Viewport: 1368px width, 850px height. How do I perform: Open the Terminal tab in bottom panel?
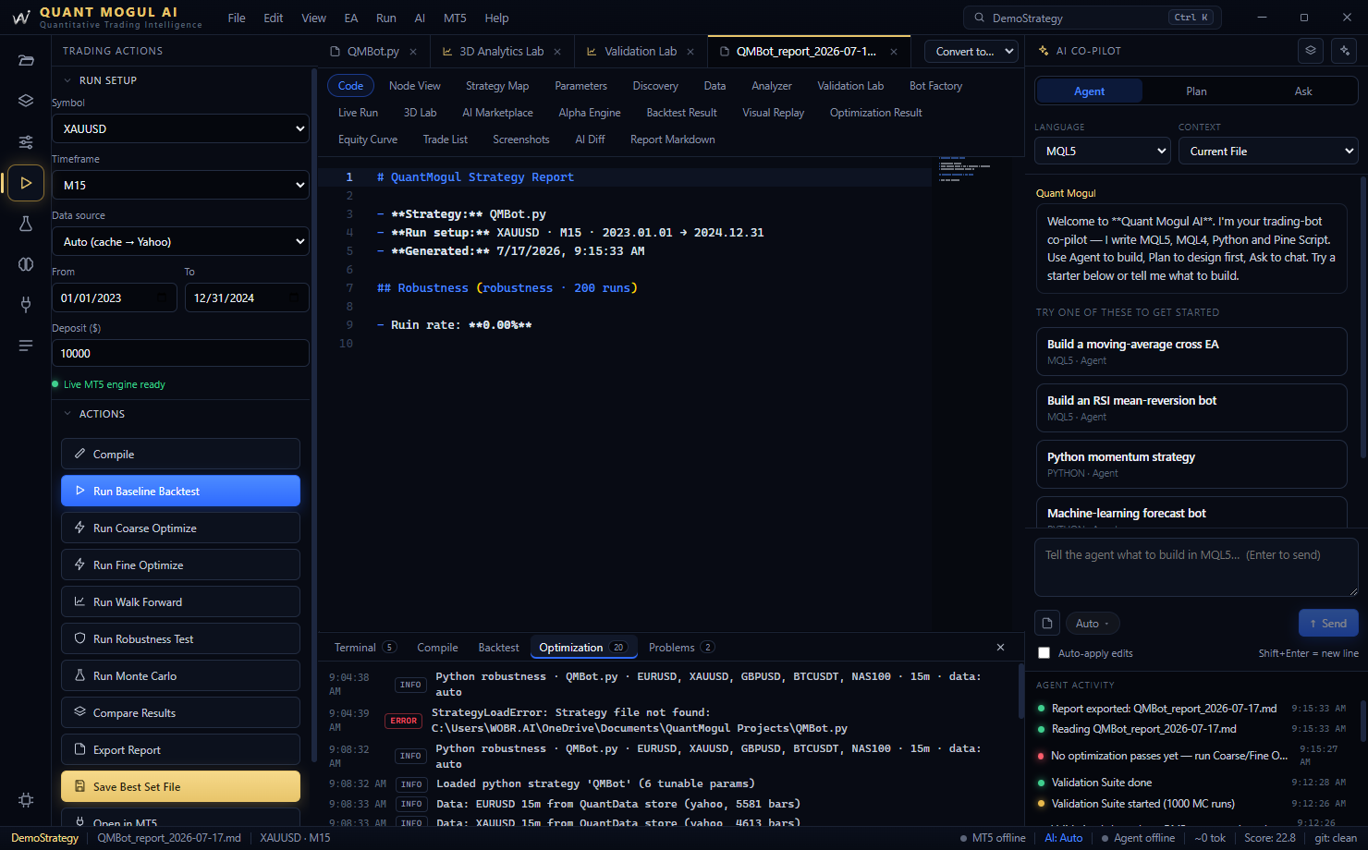[x=365, y=648]
